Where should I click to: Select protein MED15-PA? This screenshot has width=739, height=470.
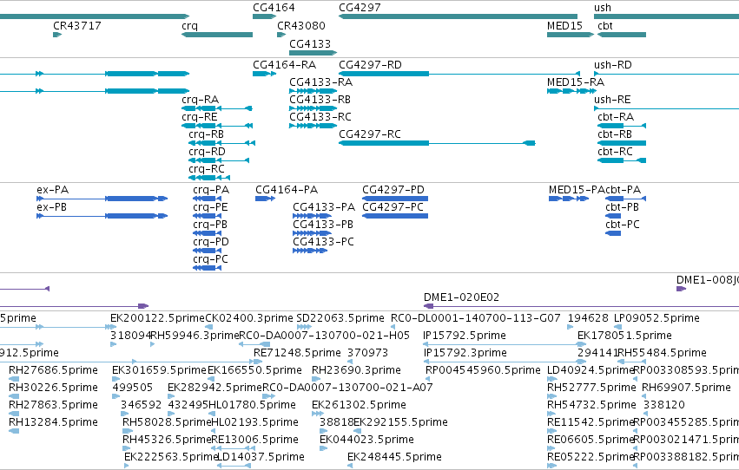click(569, 199)
